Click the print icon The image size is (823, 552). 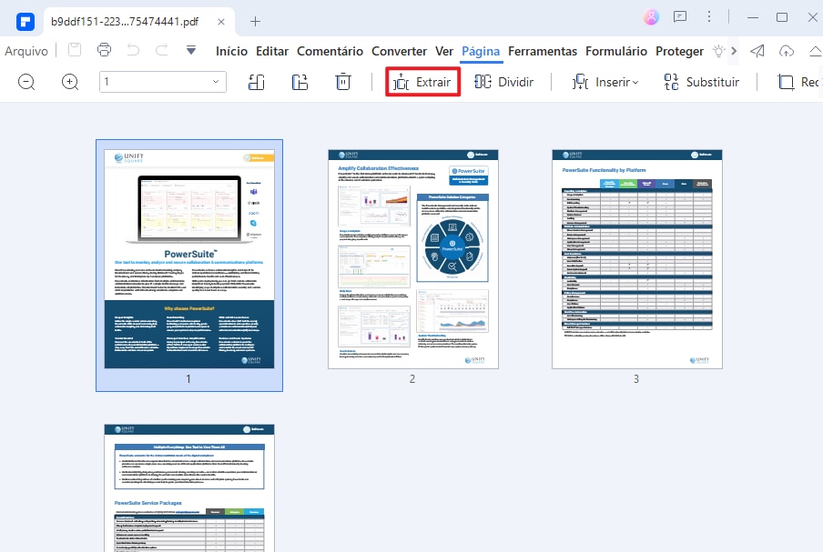click(102, 51)
